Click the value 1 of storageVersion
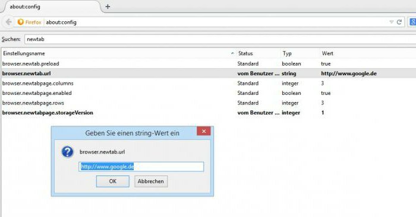The image size is (416, 217). (323, 113)
